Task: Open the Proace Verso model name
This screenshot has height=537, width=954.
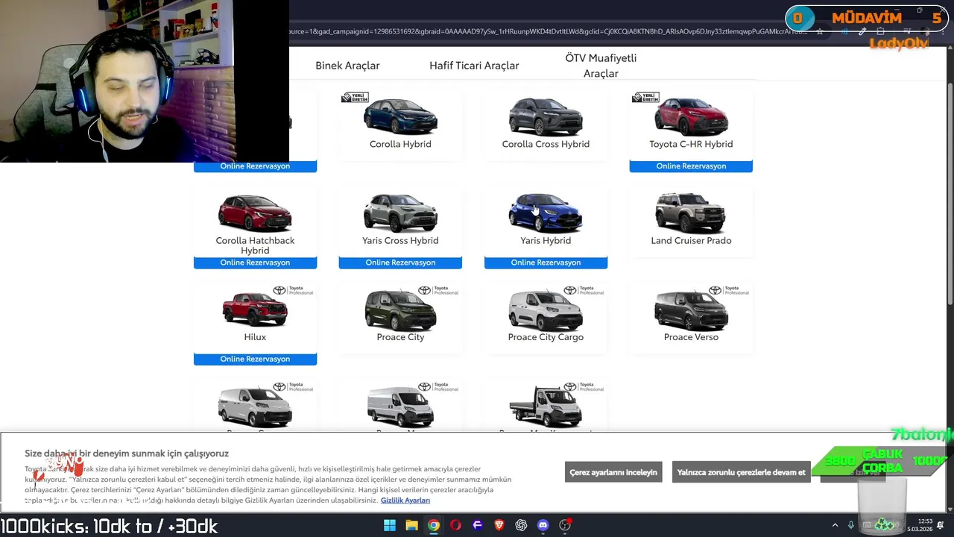Action: coord(691,337)
